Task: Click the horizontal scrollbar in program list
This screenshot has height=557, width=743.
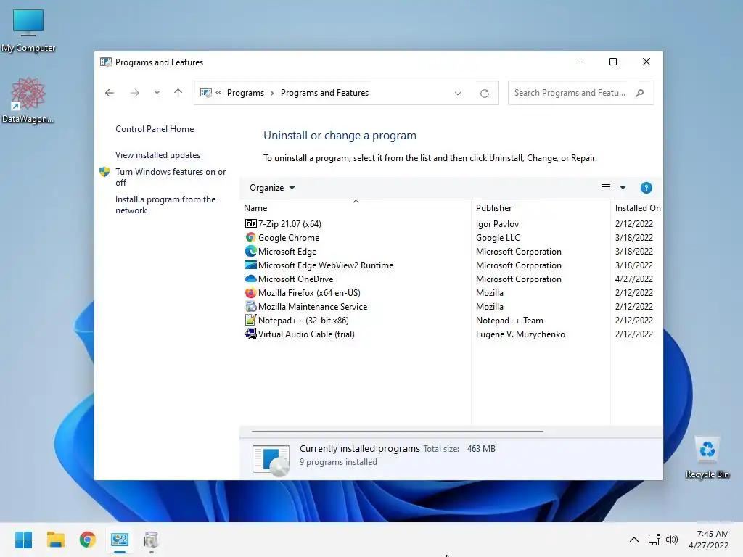Action: point(397,432)
